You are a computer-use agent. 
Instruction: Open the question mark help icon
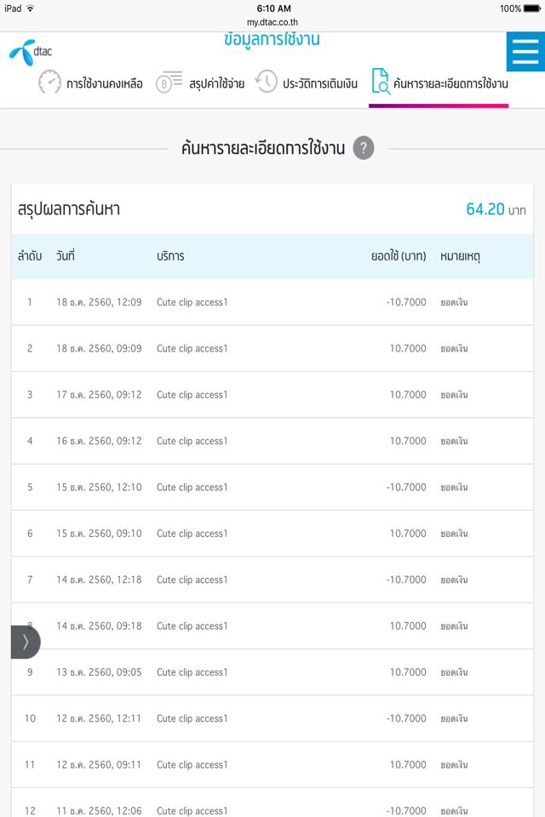pyautogui.click(x=364, y=148)
